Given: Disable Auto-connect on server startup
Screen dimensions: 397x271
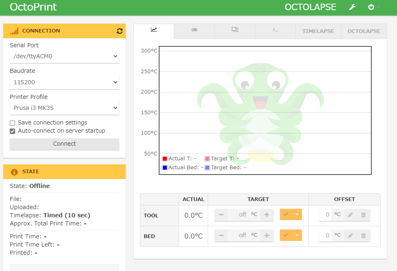Looking at the screenshot, I should (12, 131).
